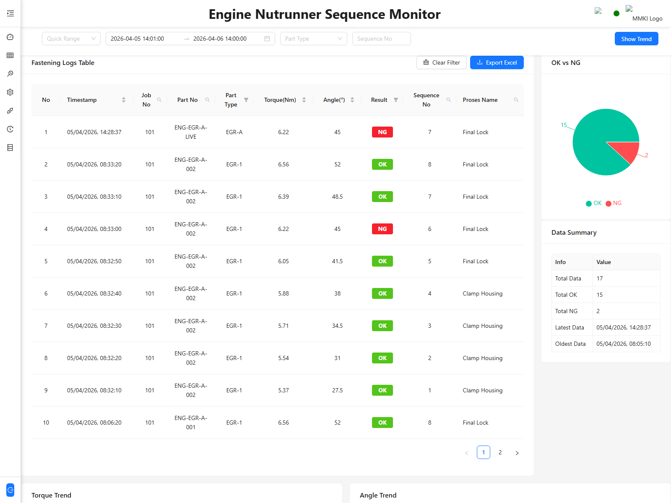This screenshot has width=671, height=503.
Task: Click timestamp 05/04/2026, 14:28:37 in row 1
Action: [94, 132]
